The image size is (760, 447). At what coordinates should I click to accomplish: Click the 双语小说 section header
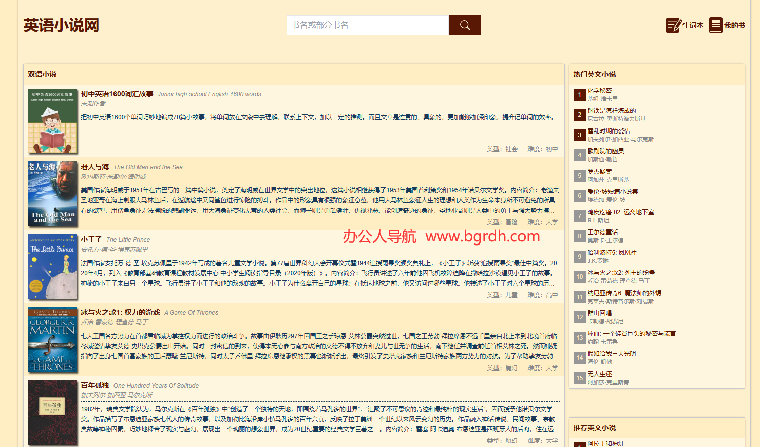pos(42,74)
